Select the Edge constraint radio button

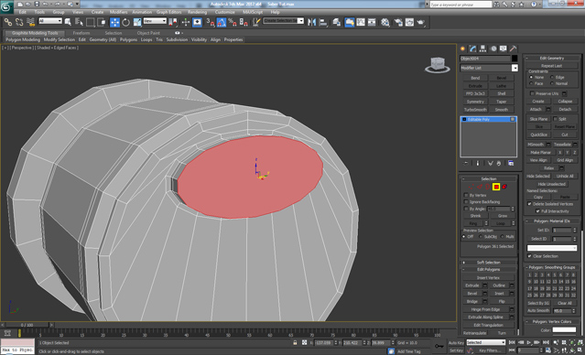point(552,77)
